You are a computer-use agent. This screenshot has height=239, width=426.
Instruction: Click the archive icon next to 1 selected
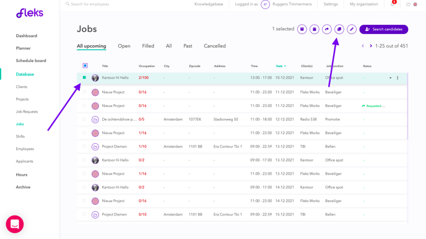tap(302, 29)
